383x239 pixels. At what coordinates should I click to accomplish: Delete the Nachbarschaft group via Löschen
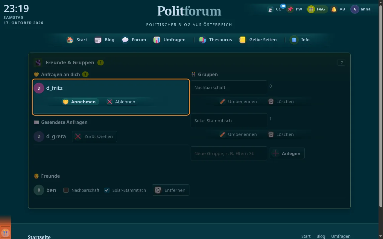pyautogui.click(x=281, y=102)
